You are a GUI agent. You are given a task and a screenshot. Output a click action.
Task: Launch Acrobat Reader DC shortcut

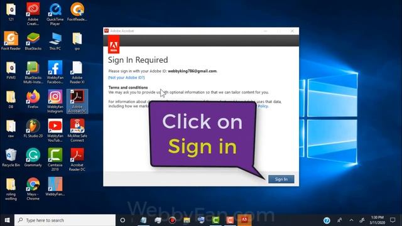[77, 159]
